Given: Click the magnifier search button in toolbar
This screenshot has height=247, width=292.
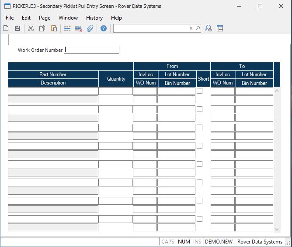Looking at the screenshot, I should (198, 28).
